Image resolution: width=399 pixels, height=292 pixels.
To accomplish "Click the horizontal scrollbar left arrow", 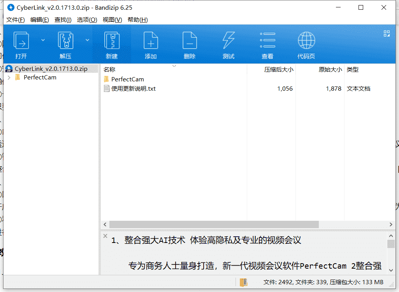I will click(105, 225).
